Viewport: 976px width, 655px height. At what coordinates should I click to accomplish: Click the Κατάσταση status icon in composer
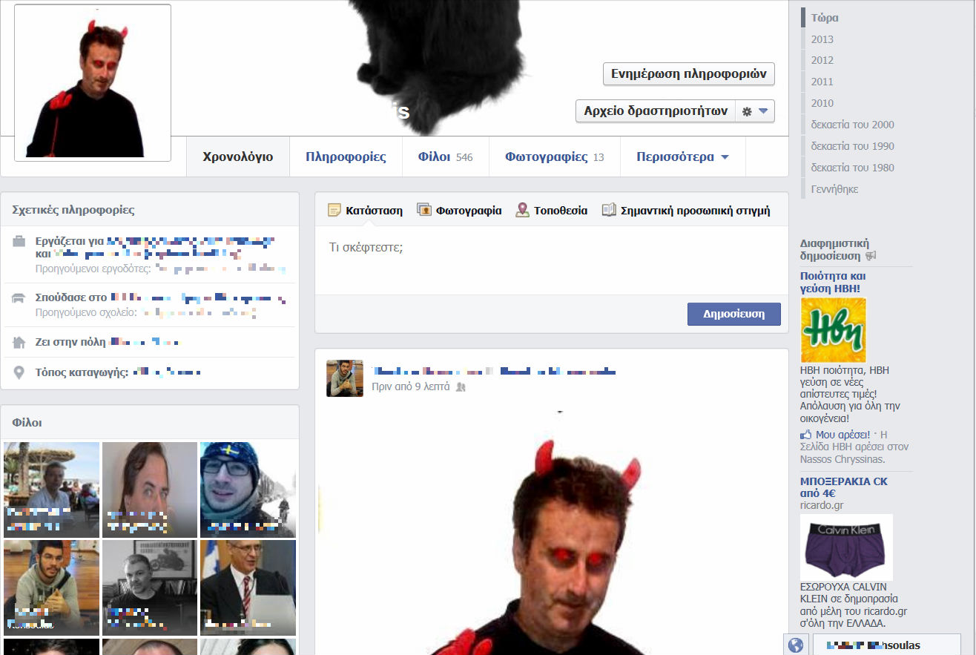(334, 211)
